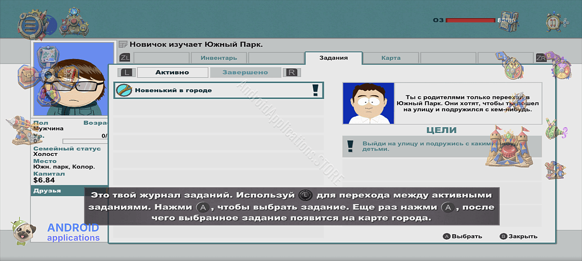
Task: Click the L bumper icon beside Активно
Action: pyautogui.click(x=127, y=72)
